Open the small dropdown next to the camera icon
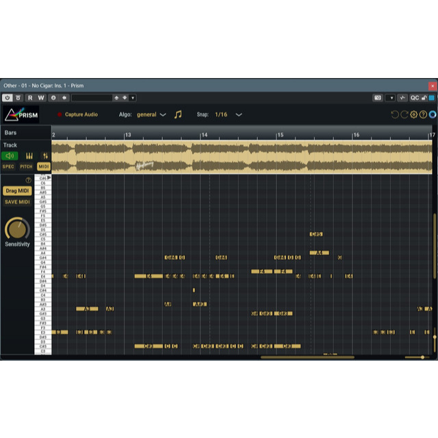Viewport: 438px width, 438px height. click(390, 98)
